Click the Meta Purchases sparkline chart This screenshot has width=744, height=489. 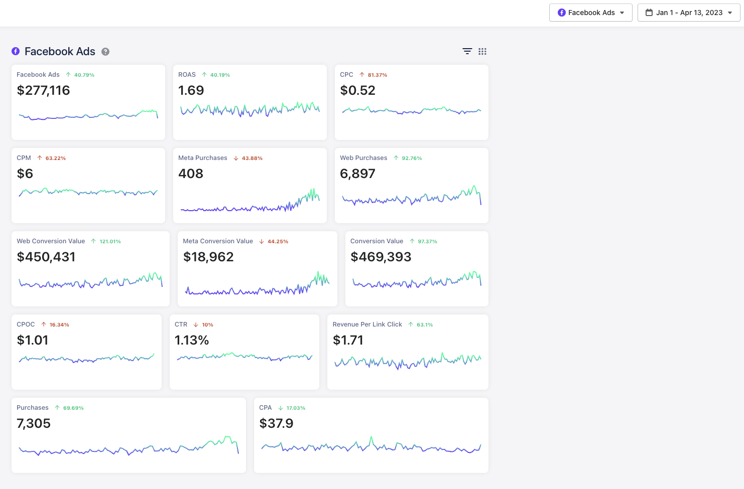(x=250, y=201)
